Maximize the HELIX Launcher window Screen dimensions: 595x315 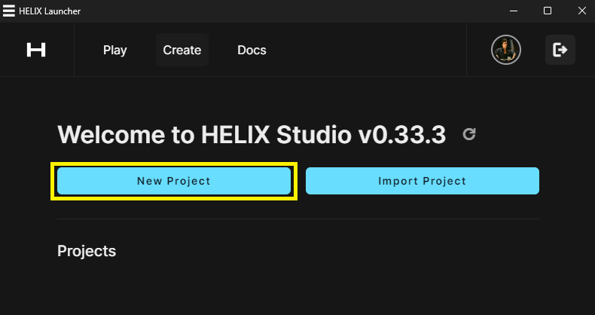(548, 11)
